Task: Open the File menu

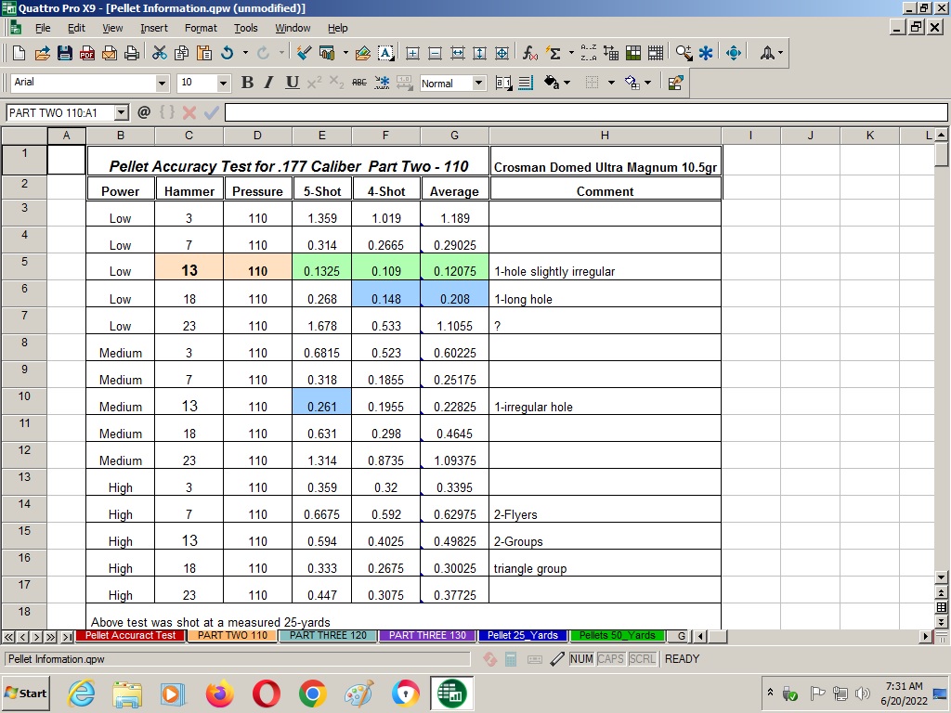Action: coord(43,28)
